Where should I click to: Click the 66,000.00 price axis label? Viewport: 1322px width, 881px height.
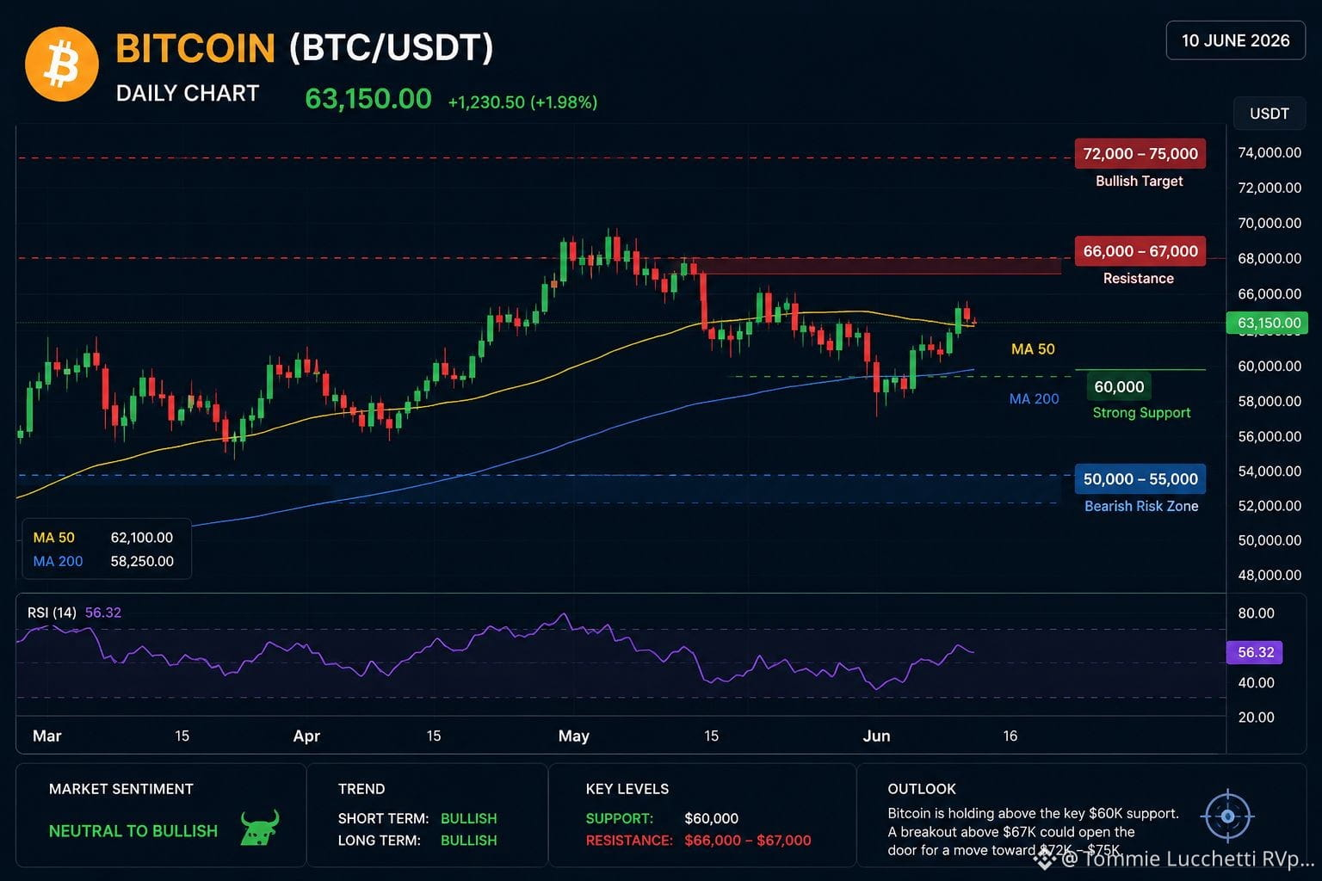click(x=1269, y=293)
